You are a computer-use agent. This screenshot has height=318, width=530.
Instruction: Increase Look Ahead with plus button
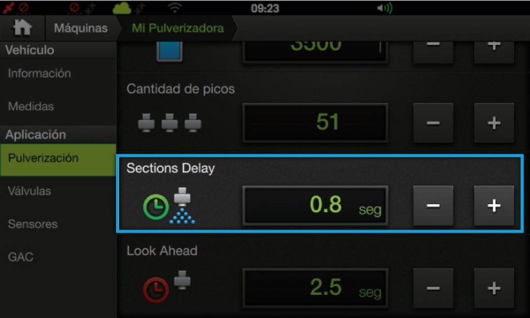494,289
